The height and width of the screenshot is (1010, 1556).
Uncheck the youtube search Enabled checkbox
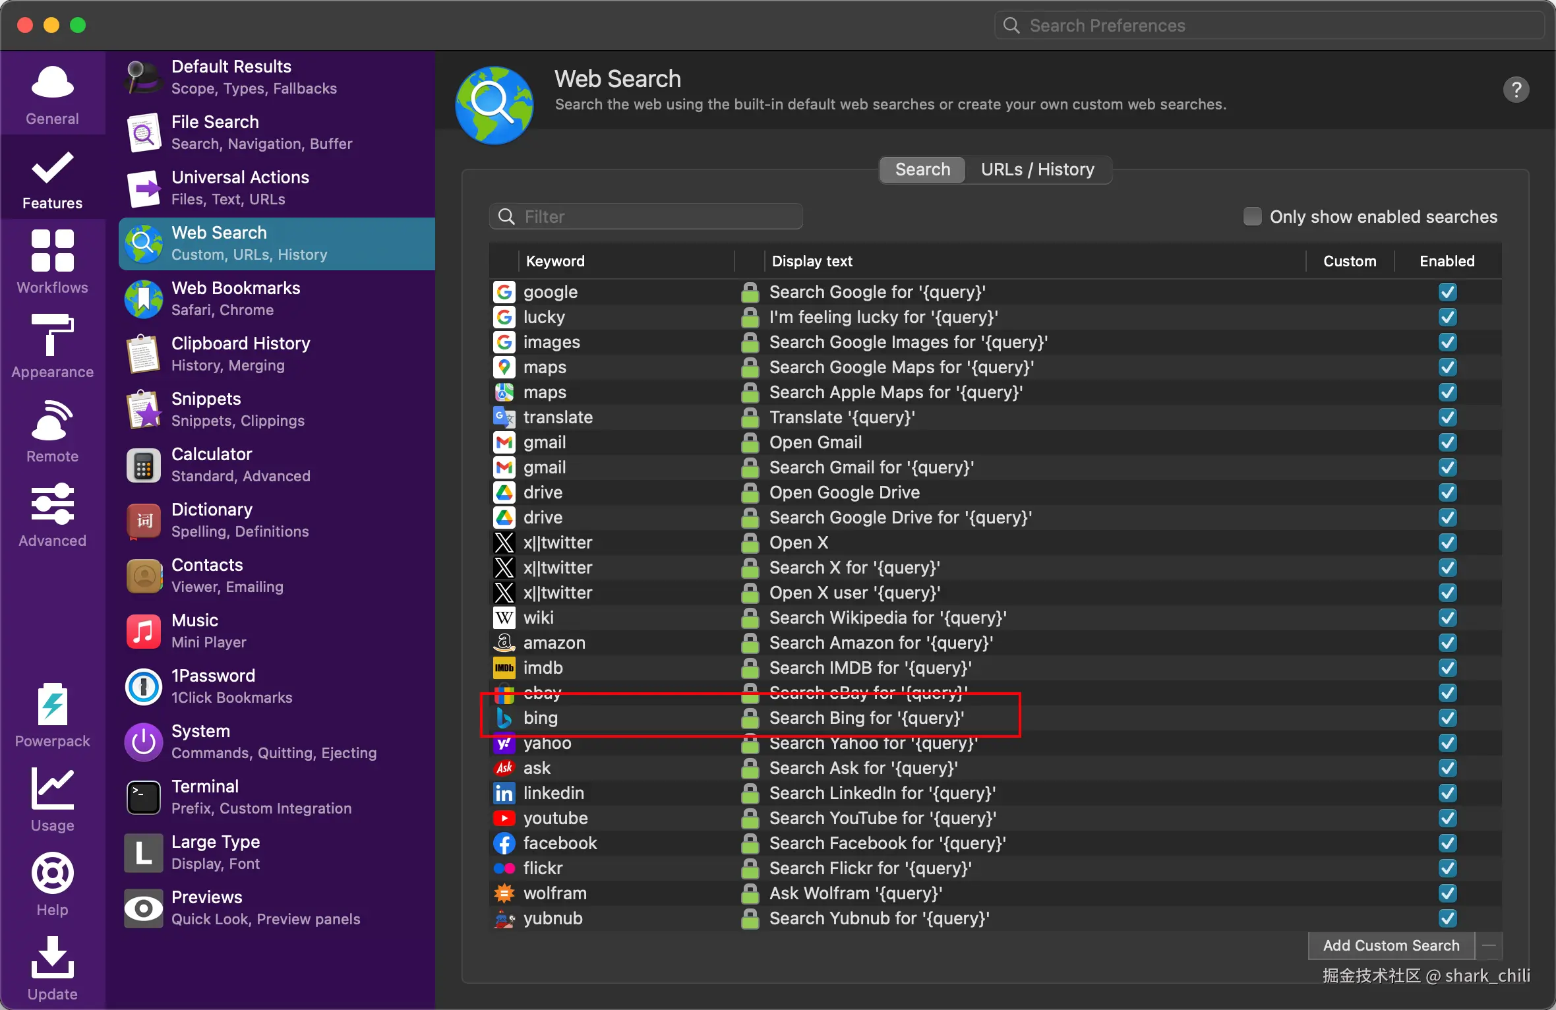(x=1447, y=818)
